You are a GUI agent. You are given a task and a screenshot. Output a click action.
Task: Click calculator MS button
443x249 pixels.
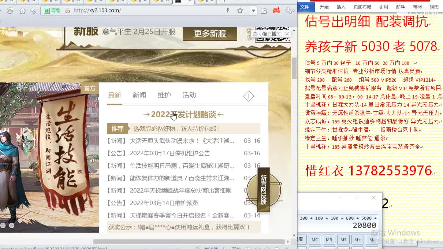pyautogui.click(x=343, y=239)
